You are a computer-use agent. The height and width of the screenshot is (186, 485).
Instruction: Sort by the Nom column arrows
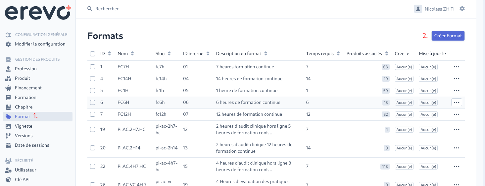(132, 53)
